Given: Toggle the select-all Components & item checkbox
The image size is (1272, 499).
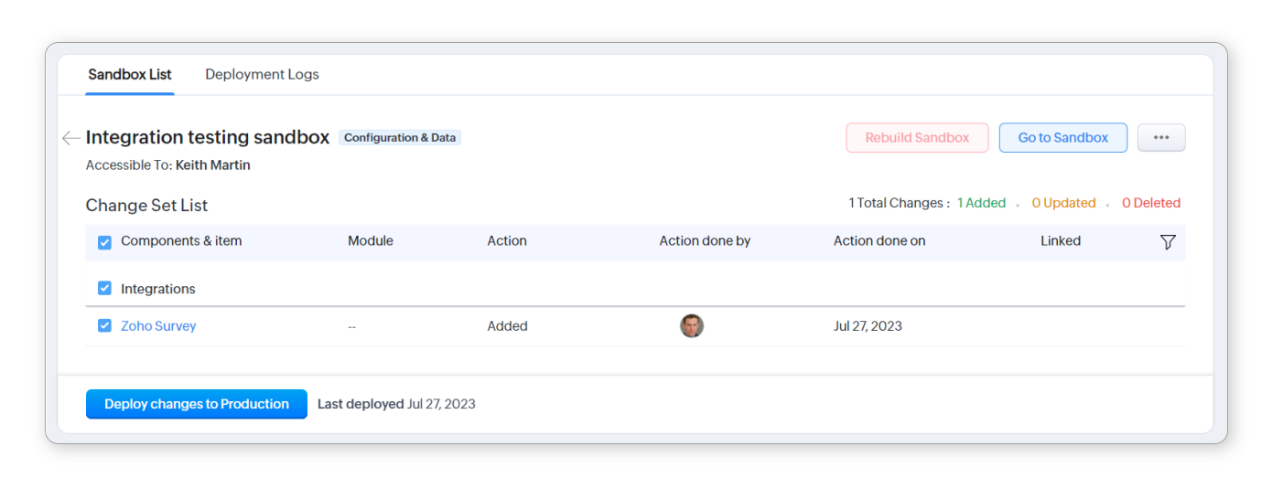Looking at the screenshot, I should point(104,242).
